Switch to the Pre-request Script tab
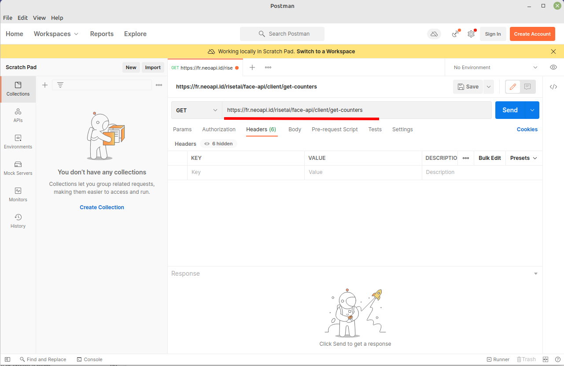 coord(335,129)
